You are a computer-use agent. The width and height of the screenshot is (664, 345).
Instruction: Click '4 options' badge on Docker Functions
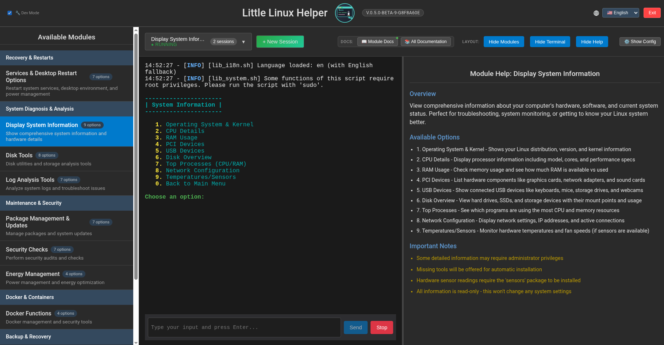pos(66,313)
